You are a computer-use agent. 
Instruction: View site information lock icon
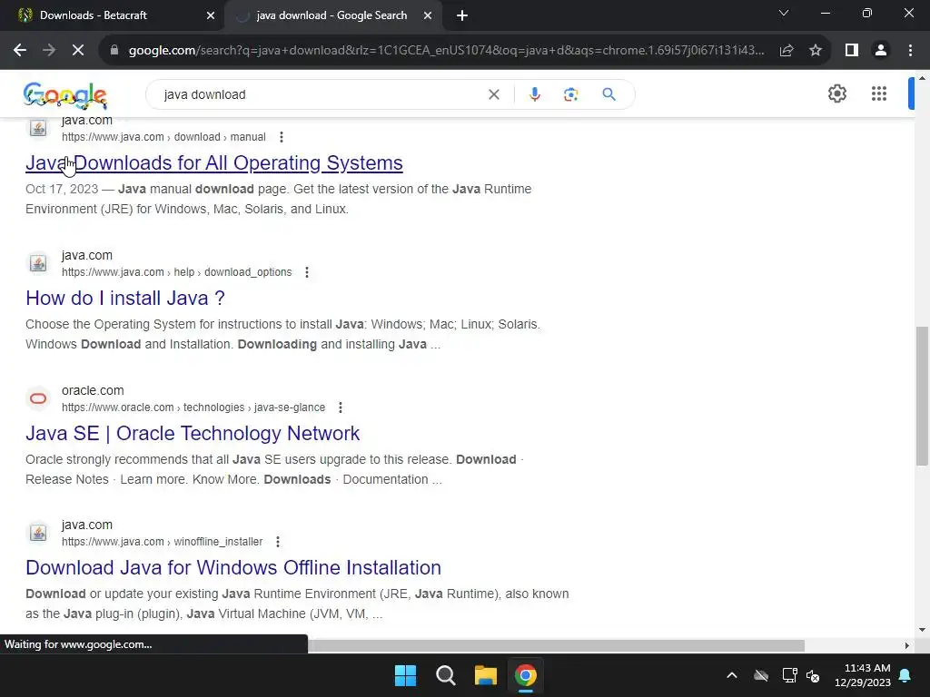click(x=114, y=51)
